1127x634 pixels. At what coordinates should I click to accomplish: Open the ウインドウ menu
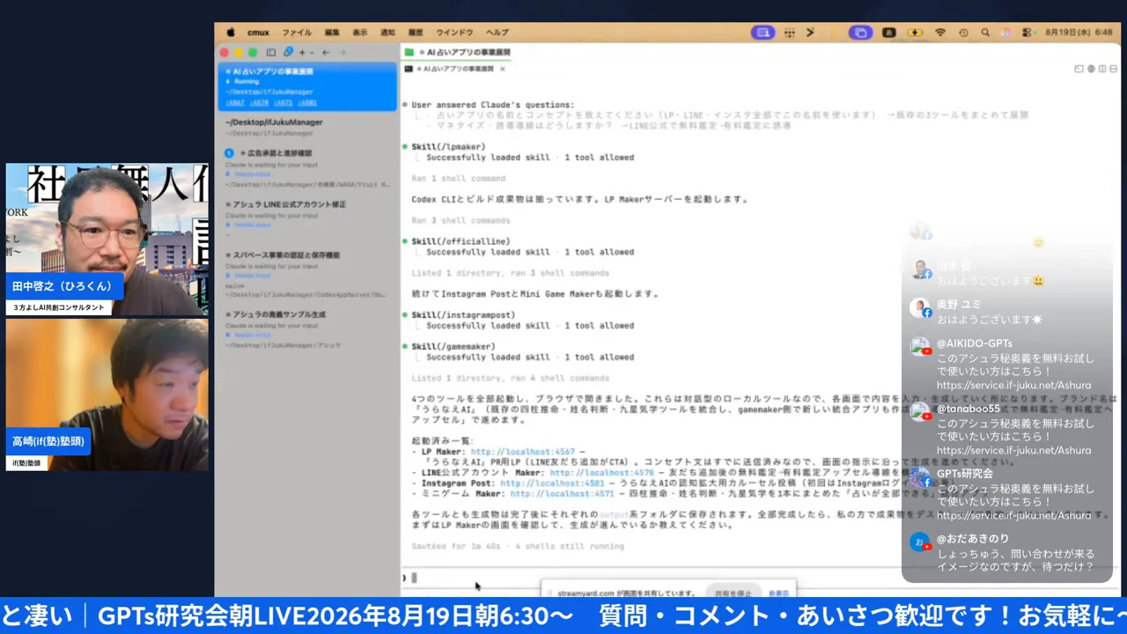(x=454, y=33)
